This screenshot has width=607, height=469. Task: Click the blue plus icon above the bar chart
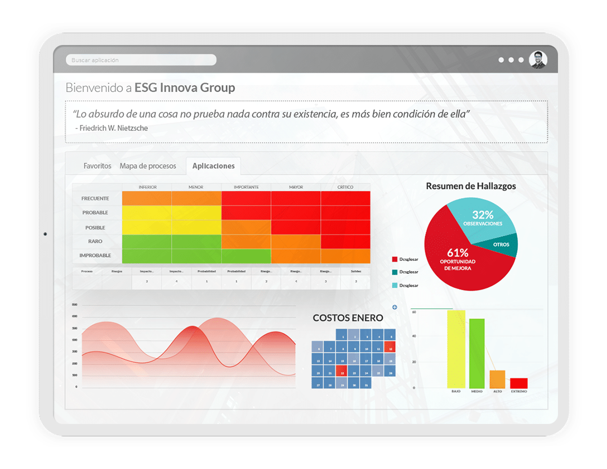point(395,308)
